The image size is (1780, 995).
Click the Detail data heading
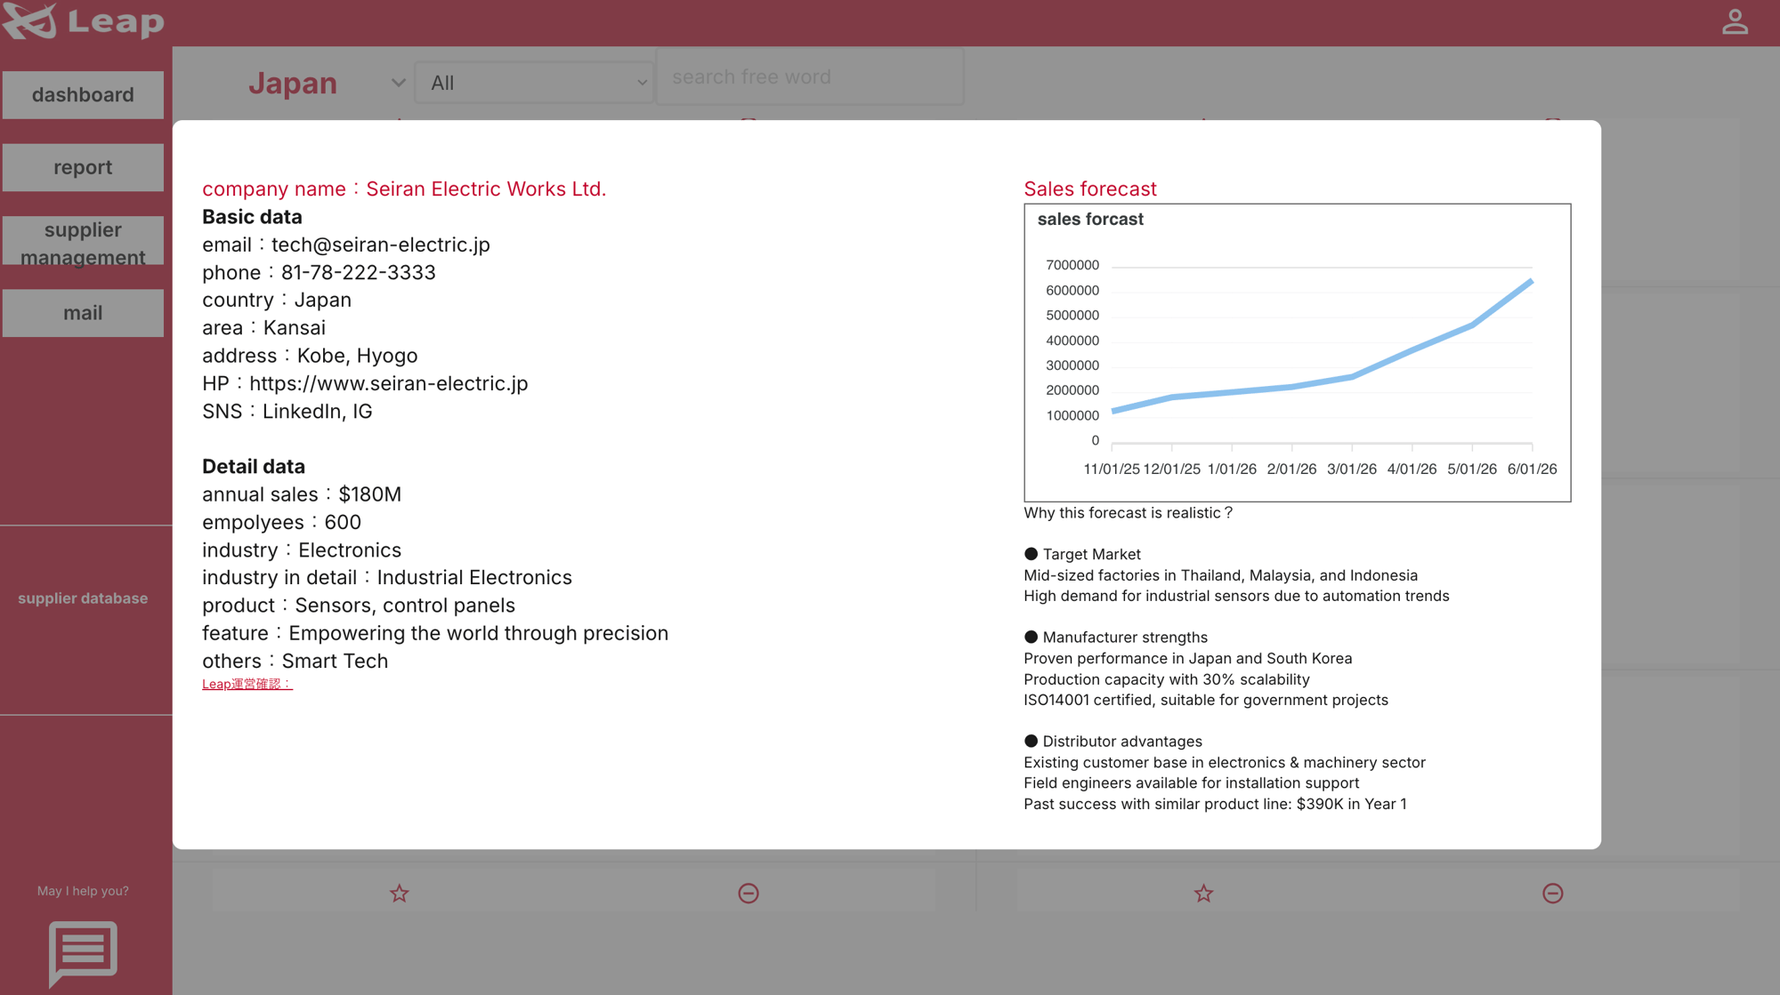click(254, 467)
